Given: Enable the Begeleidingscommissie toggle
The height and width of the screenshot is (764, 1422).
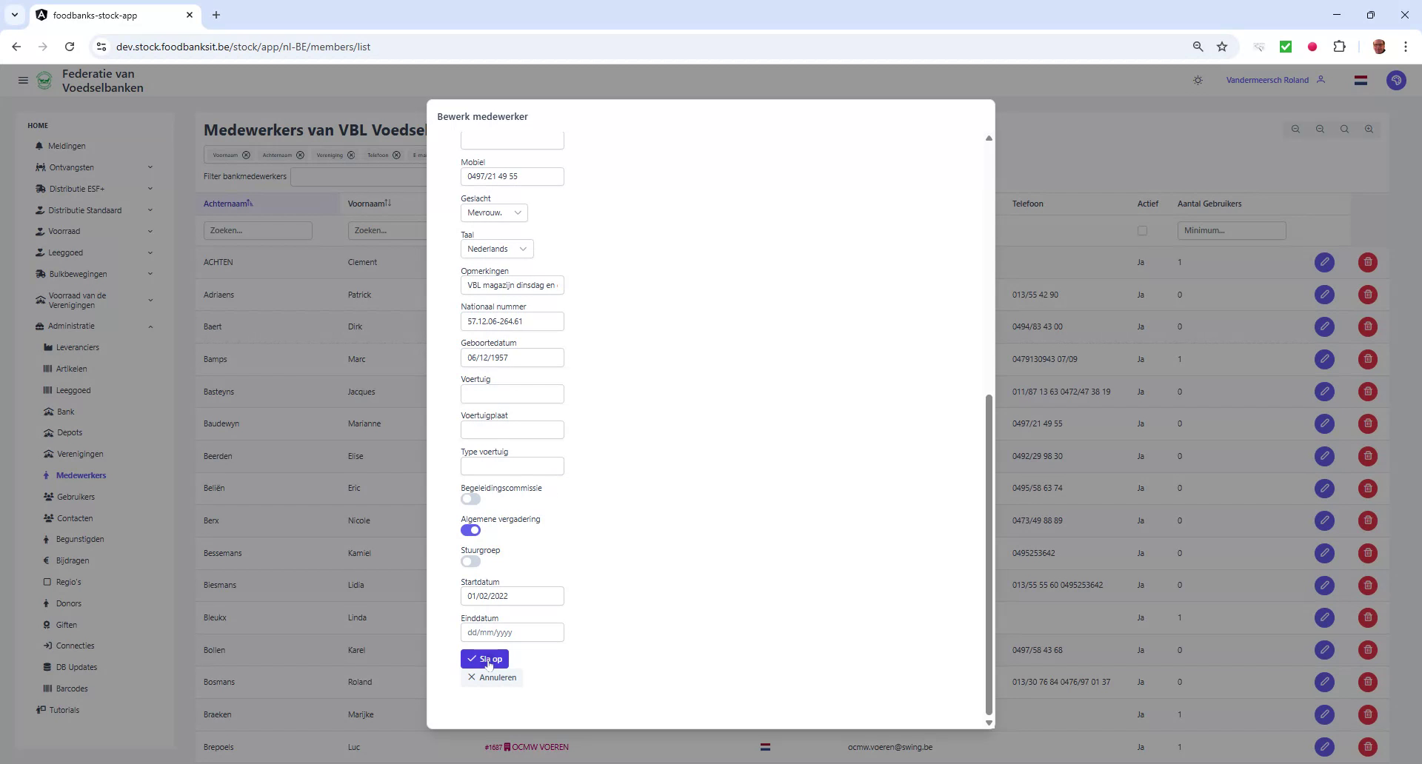Looking at the screenshot, I should [470, 498].
